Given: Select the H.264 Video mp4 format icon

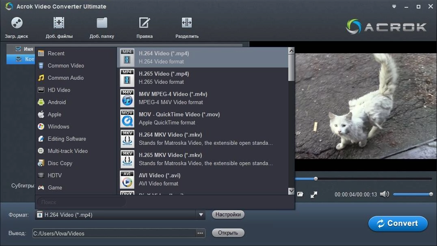Looking at the screenshot, I should [x=127, y=57].
